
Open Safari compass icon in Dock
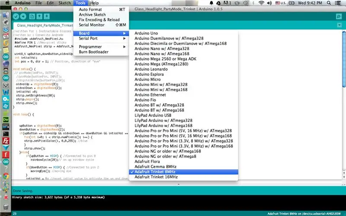[6, 29]
